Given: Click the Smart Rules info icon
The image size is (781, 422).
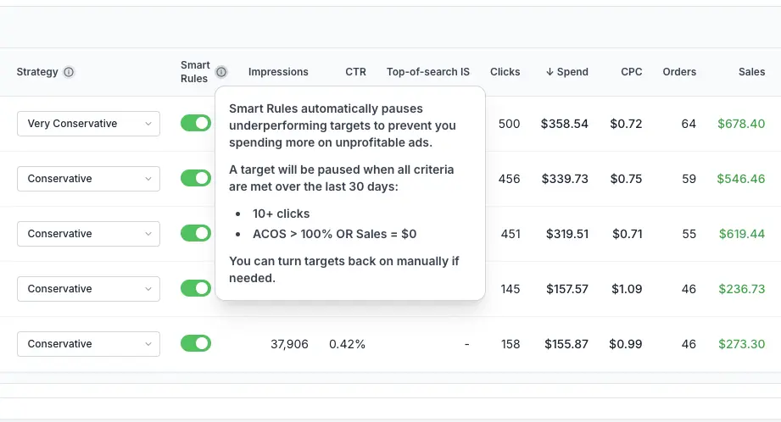Looking at the screenshot, I should point(221,72).
